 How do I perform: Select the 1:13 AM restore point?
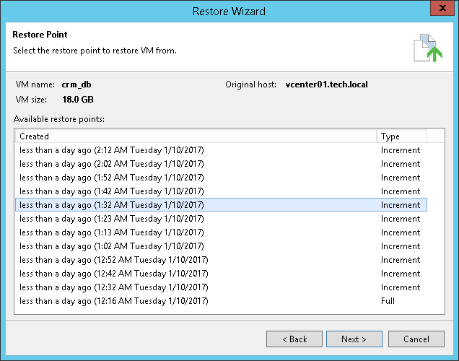(x=222, y=232)
